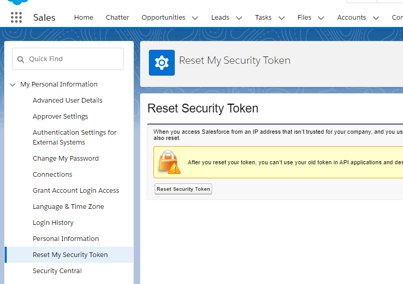Open the Accounts tab
Image resolution: width=403 pixels, height=284 pixels.
351,17
